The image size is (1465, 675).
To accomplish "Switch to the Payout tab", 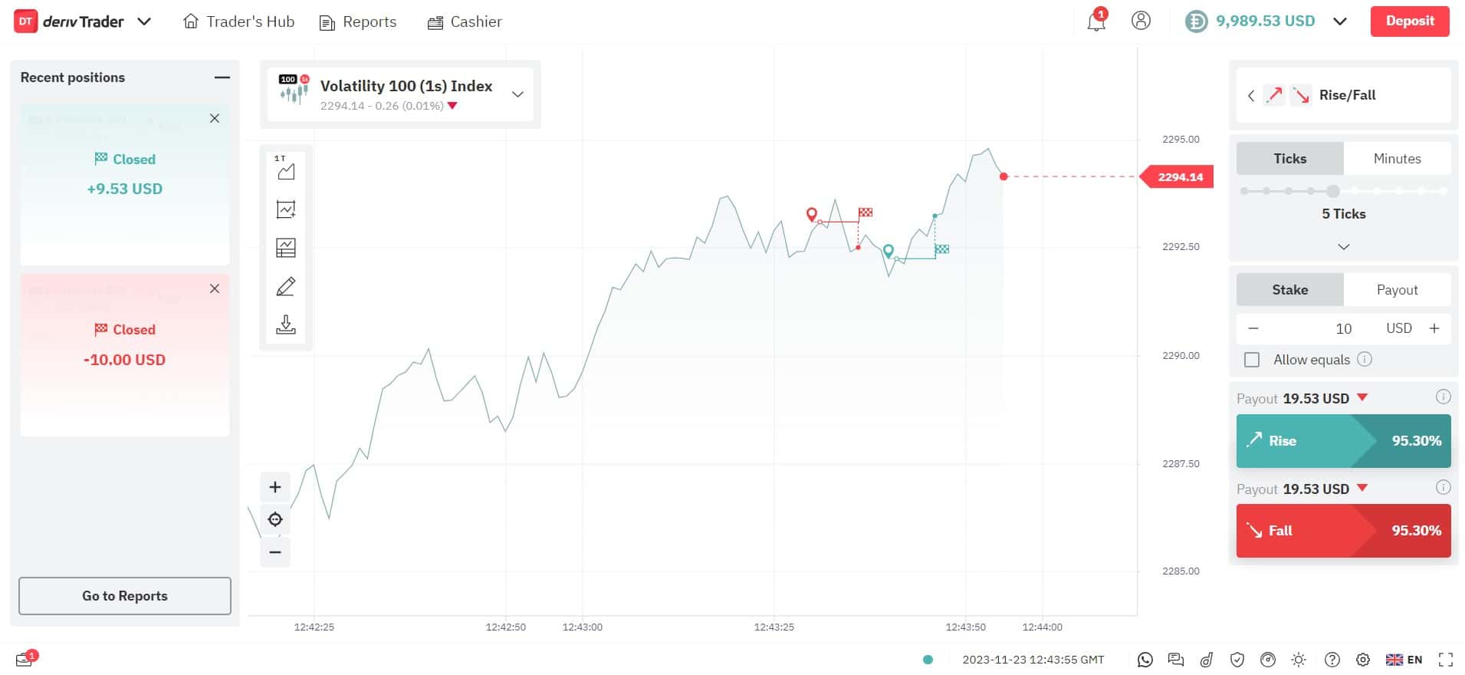I will point(1397,289).
